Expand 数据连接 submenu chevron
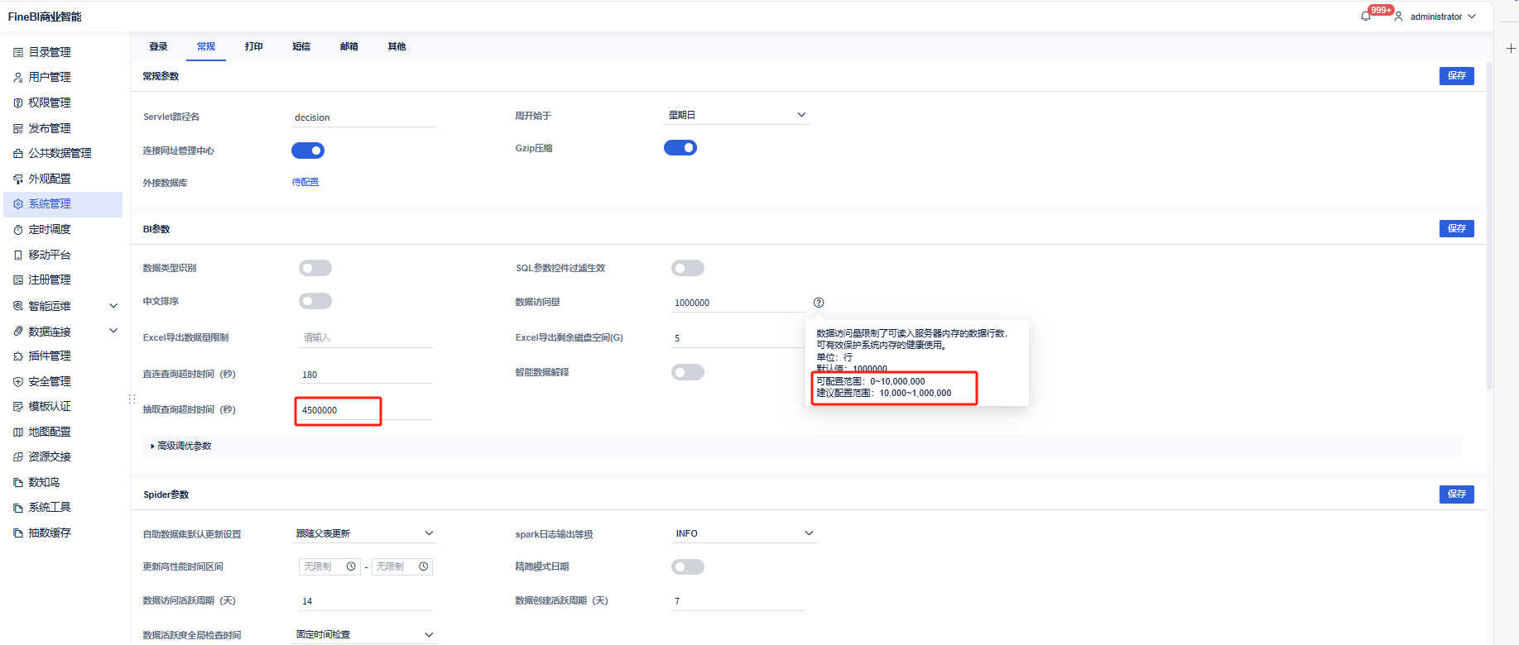 pyautogui.click(x=113, y=331)
